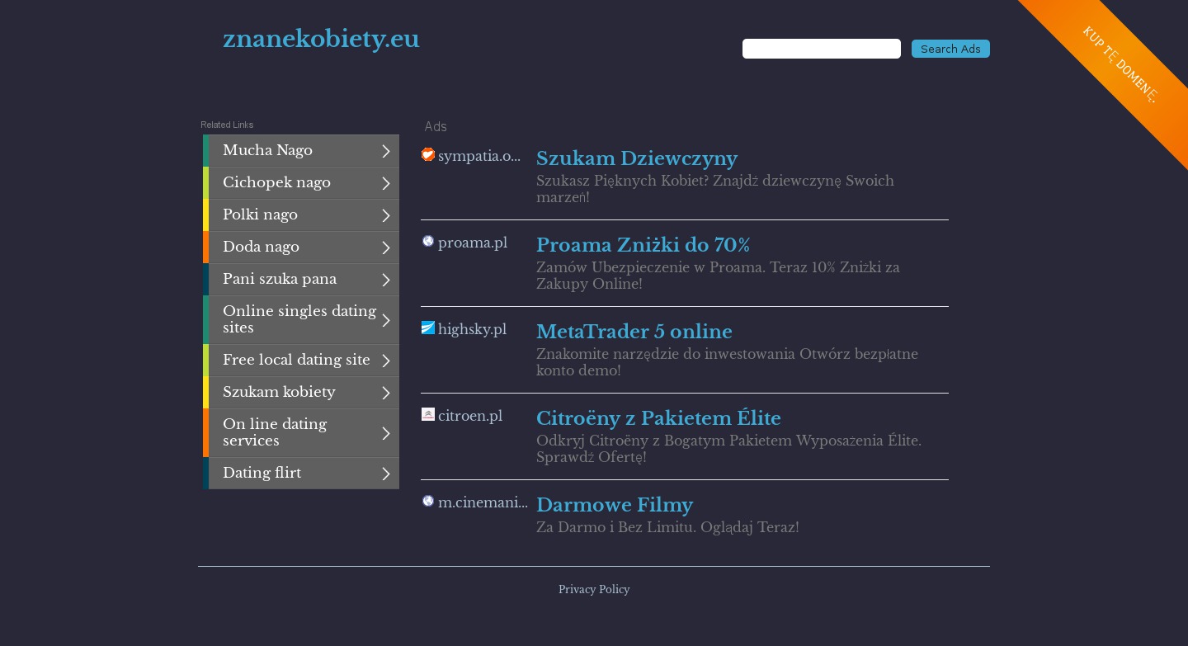Image resolution: width=1188 pixels, height=646 pixels.
Task: Select Pani szuka pana in sidebar
Action: 279,279
